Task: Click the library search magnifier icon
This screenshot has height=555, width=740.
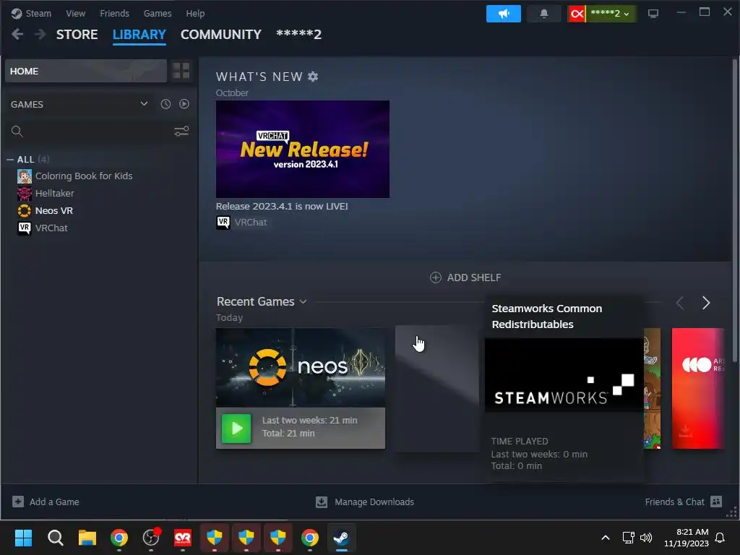Action: [17, 132]
